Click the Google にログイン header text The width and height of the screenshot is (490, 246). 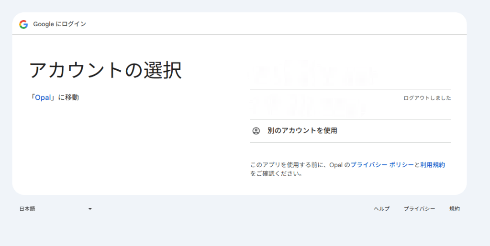59,24
